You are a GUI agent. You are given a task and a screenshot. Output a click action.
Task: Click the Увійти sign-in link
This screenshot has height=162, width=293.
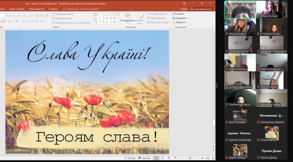point(184,9)
